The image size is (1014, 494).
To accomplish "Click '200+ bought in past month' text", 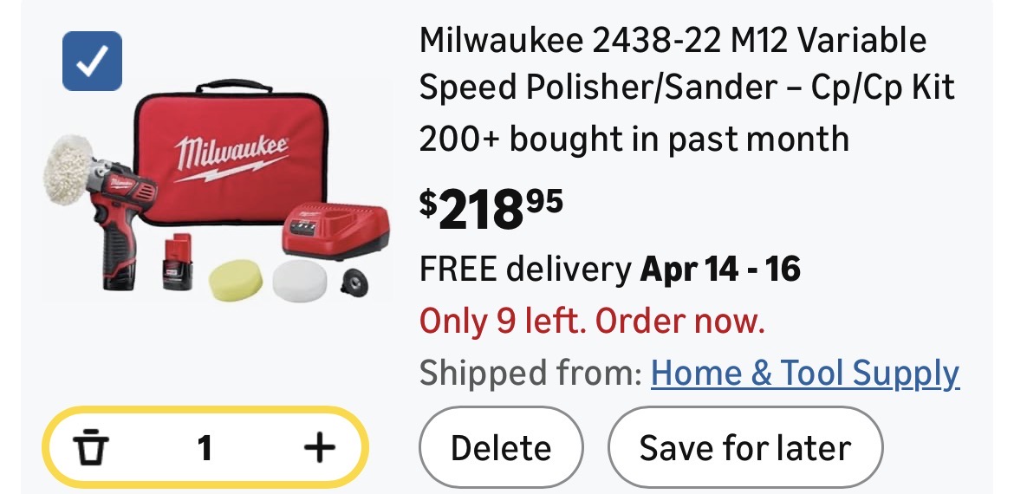I will click(x=634, y=139).
